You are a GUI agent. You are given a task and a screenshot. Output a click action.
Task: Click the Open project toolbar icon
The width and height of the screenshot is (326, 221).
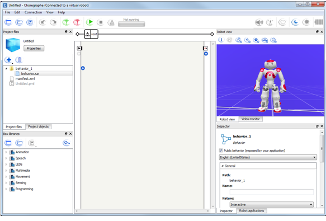click(x=19, y=22)
